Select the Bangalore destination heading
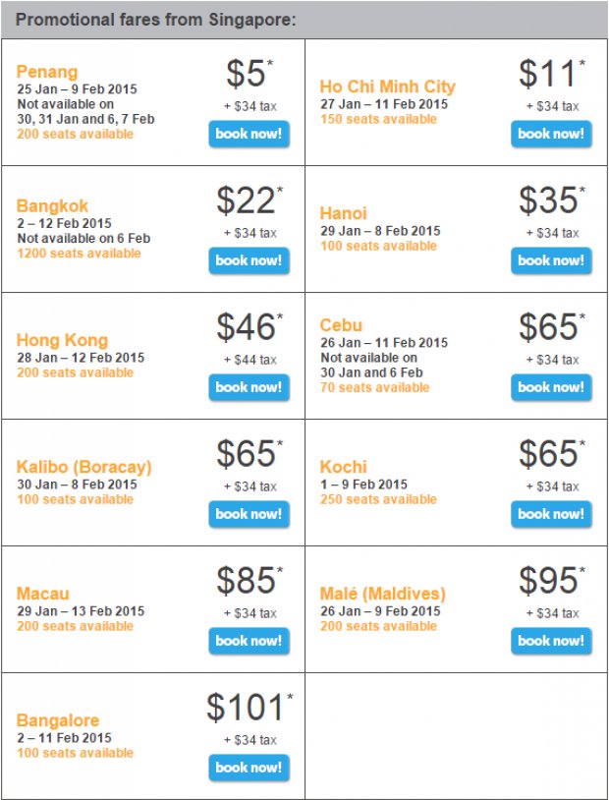 point(58,720)
